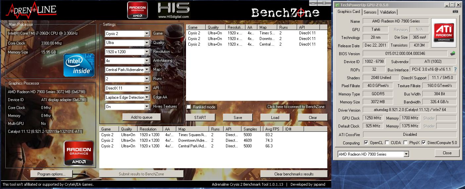Click the results Avg FPS column header

tap(273, 129)
